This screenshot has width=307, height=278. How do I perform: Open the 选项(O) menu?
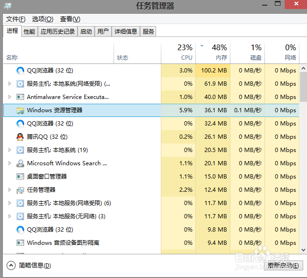[x=43, y=19]
